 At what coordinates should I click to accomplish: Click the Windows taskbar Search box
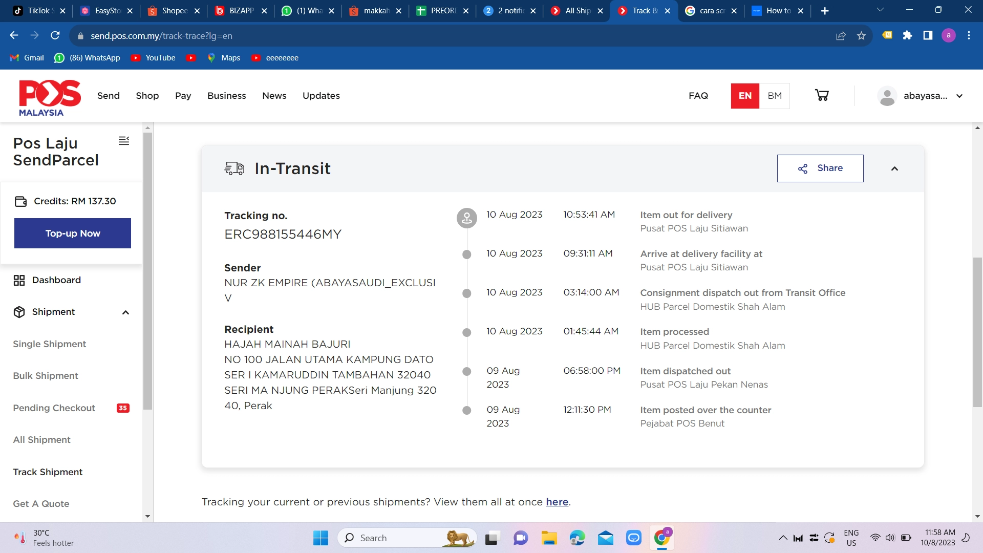(x=407, y=538)
